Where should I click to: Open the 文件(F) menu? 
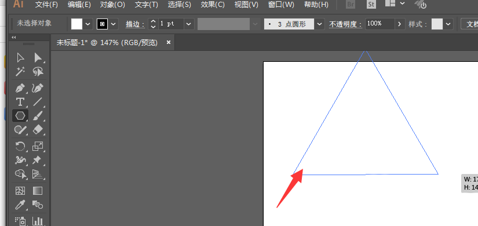coord(46,5)
